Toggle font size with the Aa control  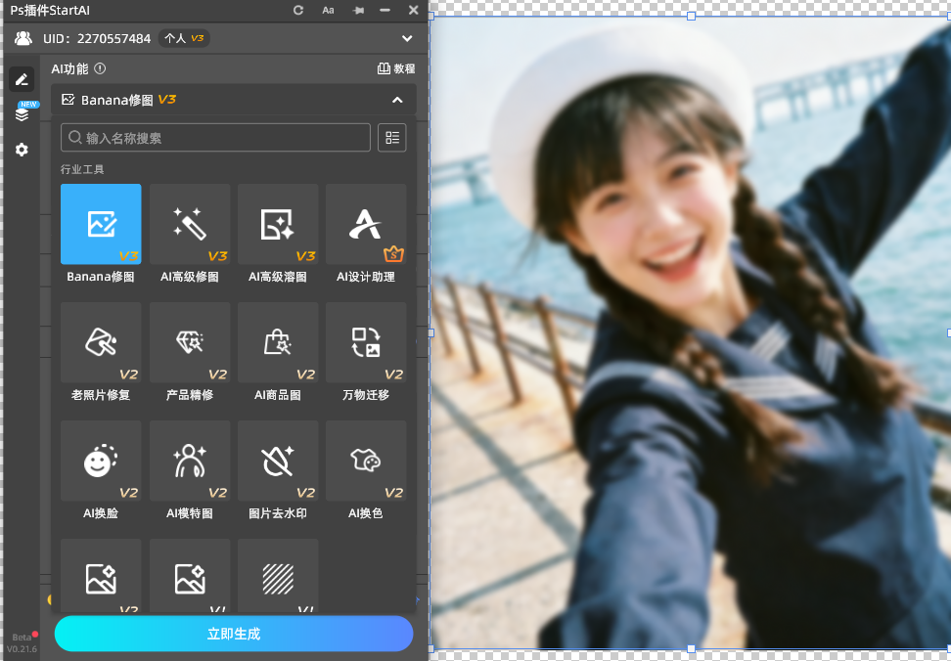tap(328, 11)
